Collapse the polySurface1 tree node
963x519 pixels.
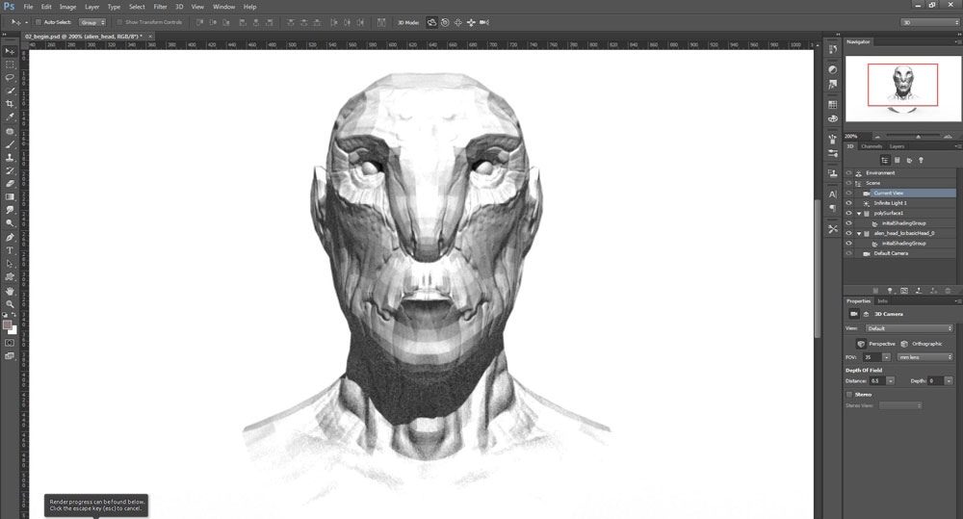(x=859, y=214)
